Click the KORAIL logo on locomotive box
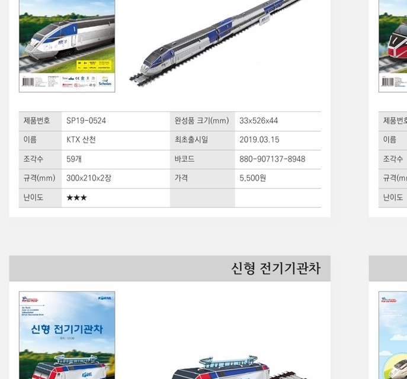 pyautogui.click(x=105, y=298)
